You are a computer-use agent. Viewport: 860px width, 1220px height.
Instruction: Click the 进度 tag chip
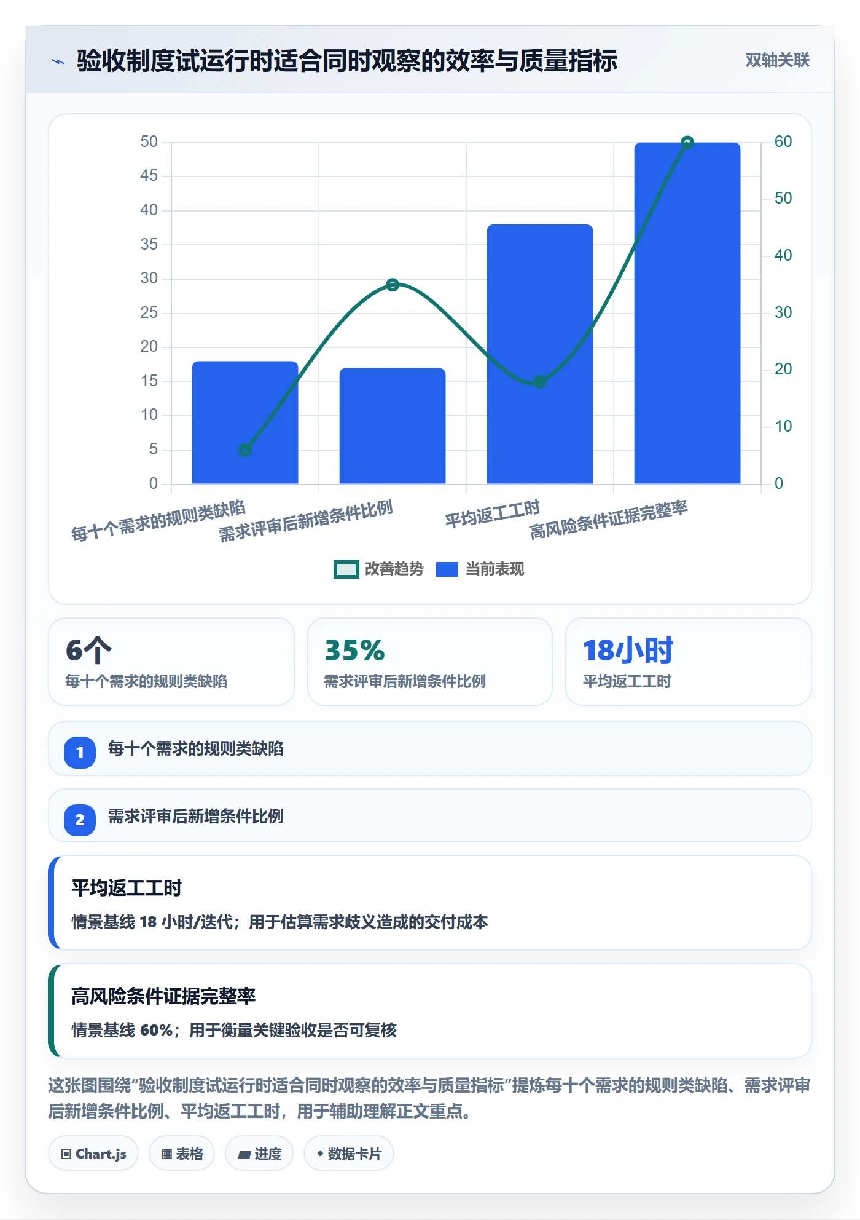tap(259, 1154)
